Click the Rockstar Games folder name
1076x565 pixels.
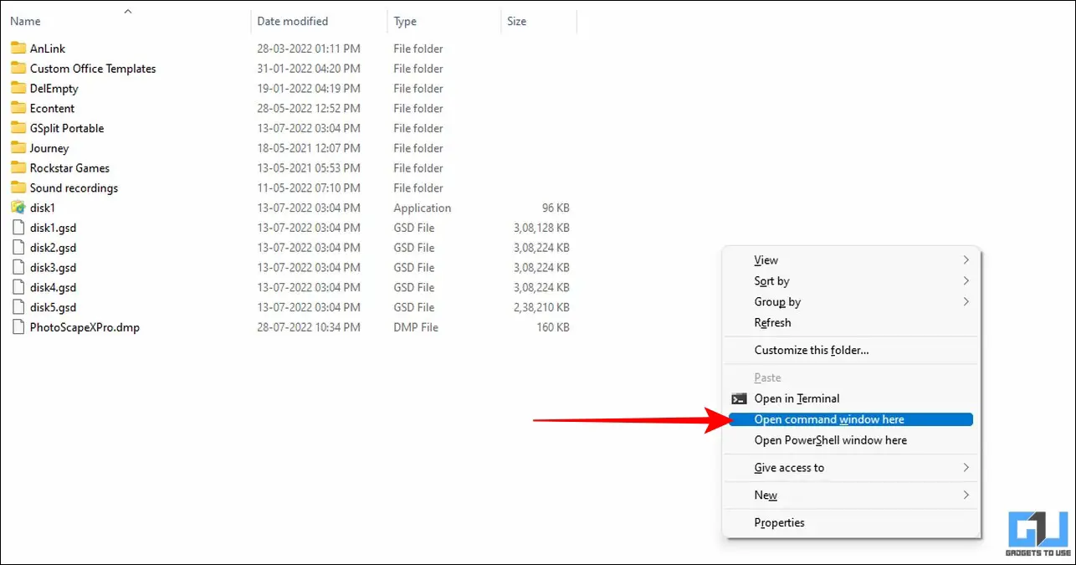[x=69, y=167]
